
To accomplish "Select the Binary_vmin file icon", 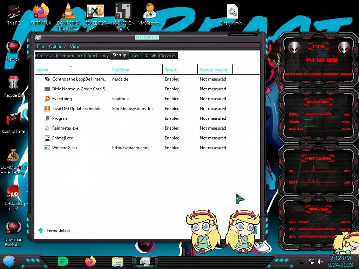I will click(232, 14).
